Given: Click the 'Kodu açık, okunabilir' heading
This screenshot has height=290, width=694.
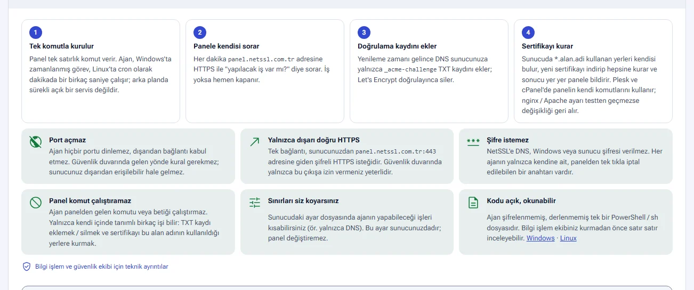Looking at the screenshot, I should tap(521, 201).
